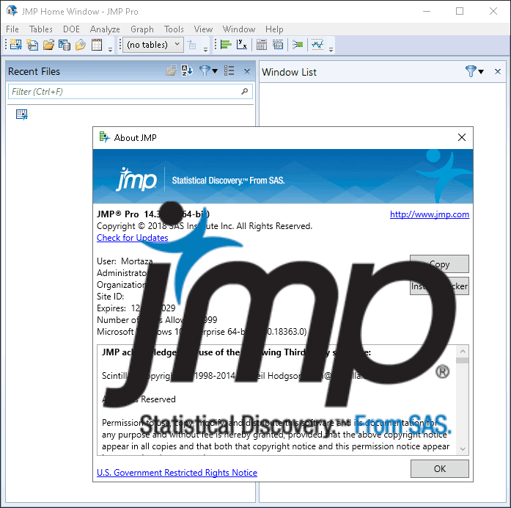Click the folder icon in Recent Files header

pos(171,70)
